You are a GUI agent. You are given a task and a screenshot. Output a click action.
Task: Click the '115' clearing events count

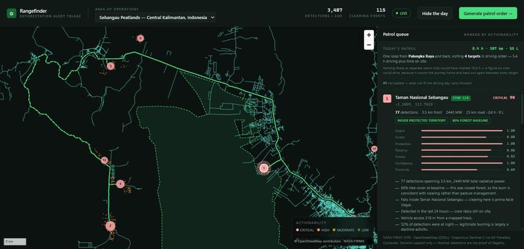380,10
